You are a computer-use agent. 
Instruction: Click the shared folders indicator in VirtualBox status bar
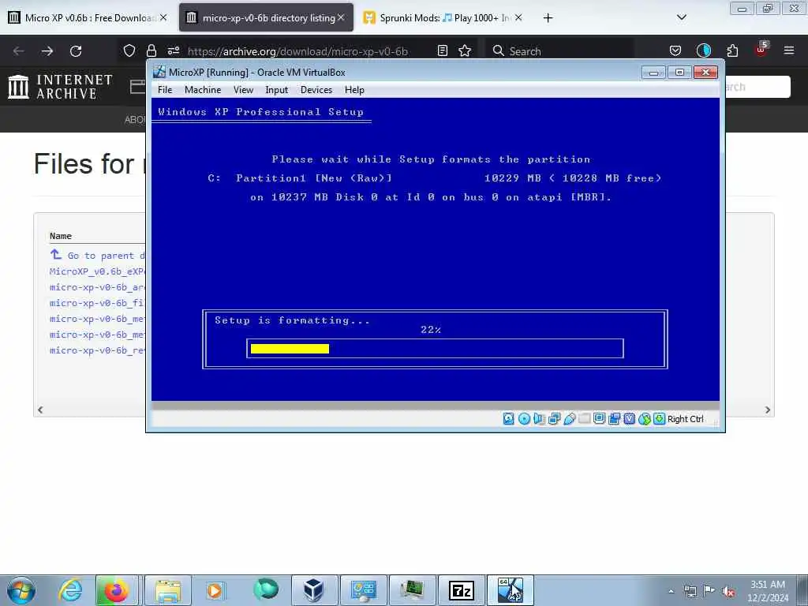585,419
